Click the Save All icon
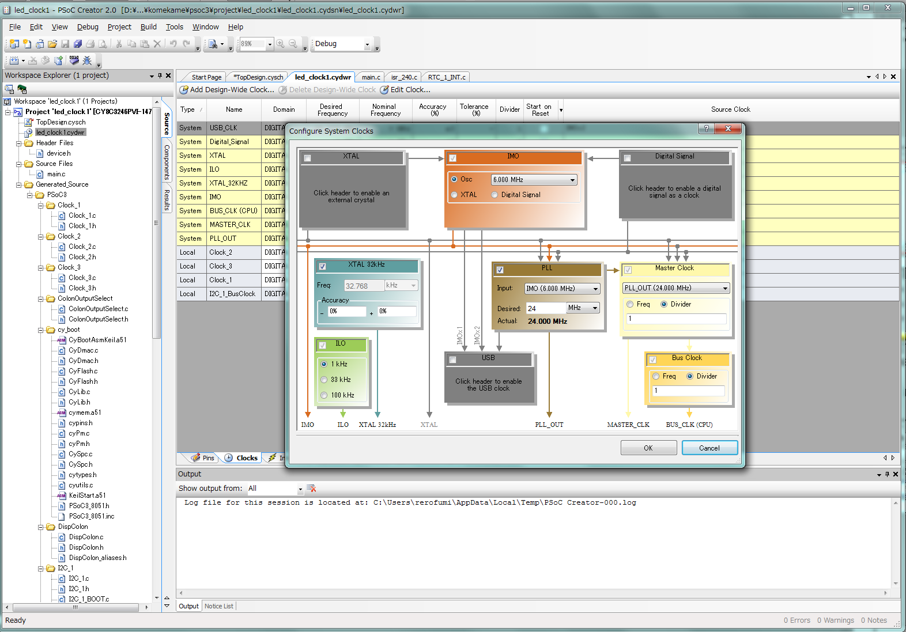 [x=78, y=44]
